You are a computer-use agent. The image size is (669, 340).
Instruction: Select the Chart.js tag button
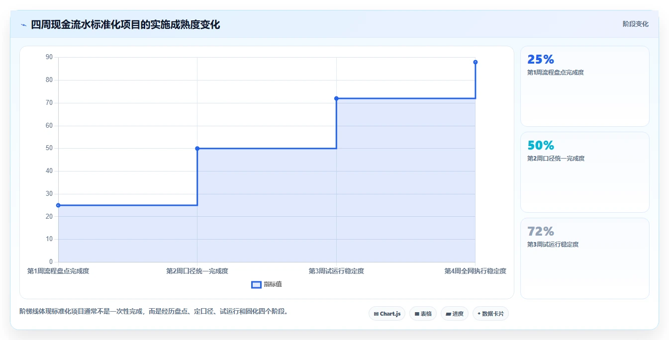tap(387, 314)
